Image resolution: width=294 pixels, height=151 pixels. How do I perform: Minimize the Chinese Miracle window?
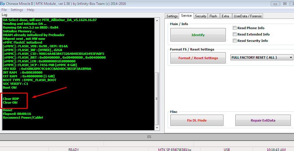pyautogui.click(x=275, y=3)
